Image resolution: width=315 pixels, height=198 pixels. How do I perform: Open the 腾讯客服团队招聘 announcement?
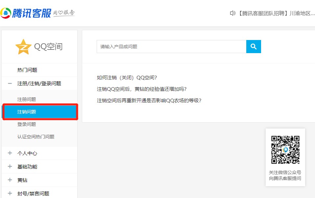tap(276, 13)
